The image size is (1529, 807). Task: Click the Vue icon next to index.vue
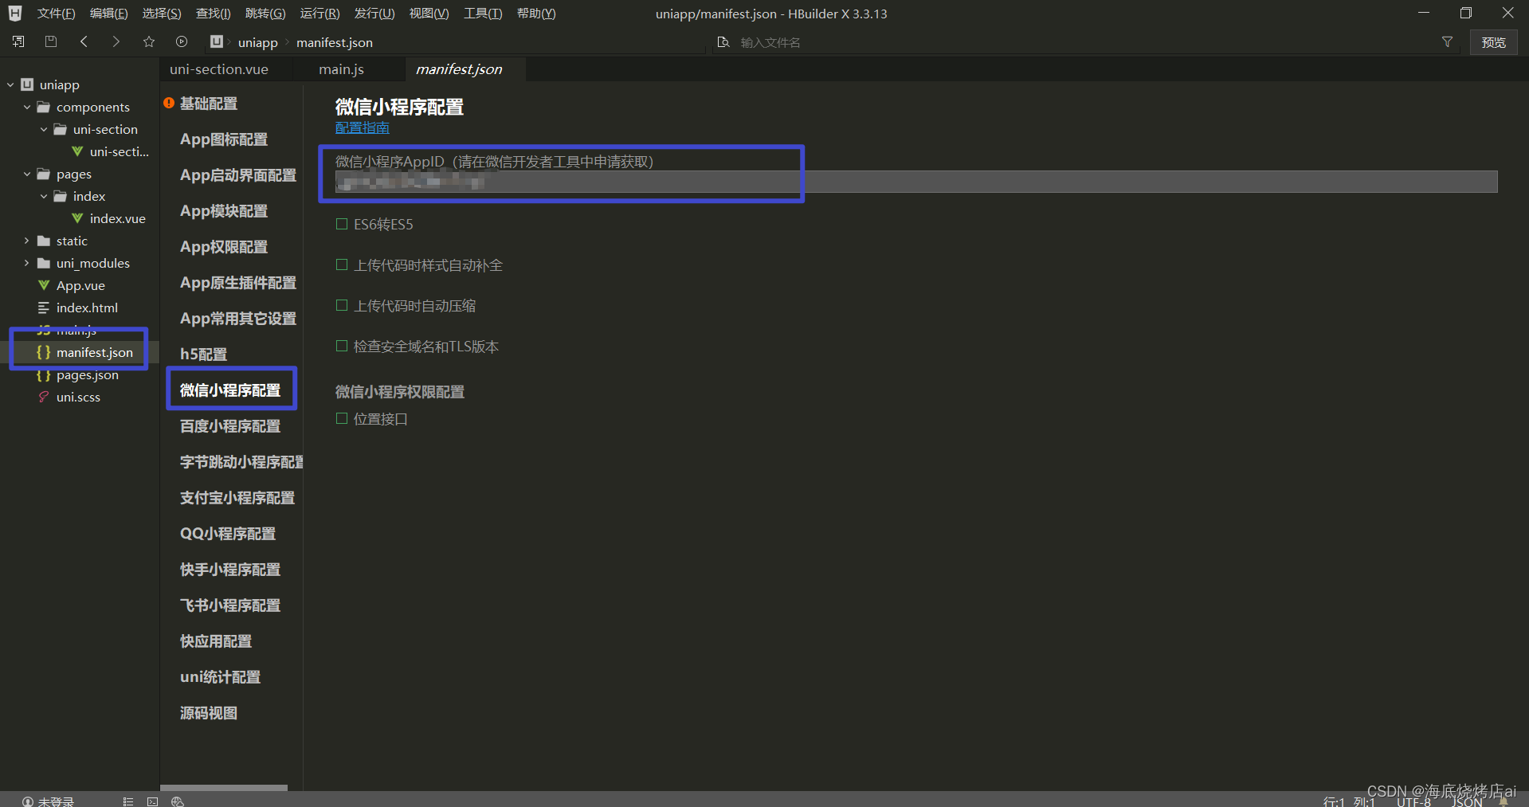(77, 218)
